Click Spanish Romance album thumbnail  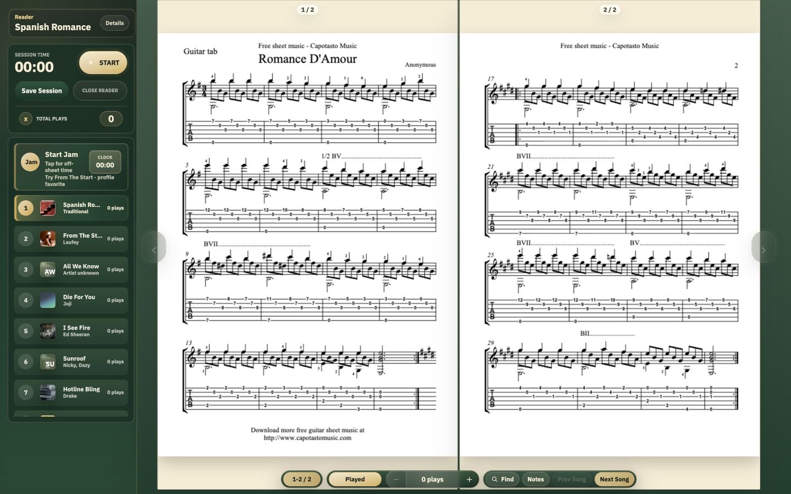pos(48,208)
